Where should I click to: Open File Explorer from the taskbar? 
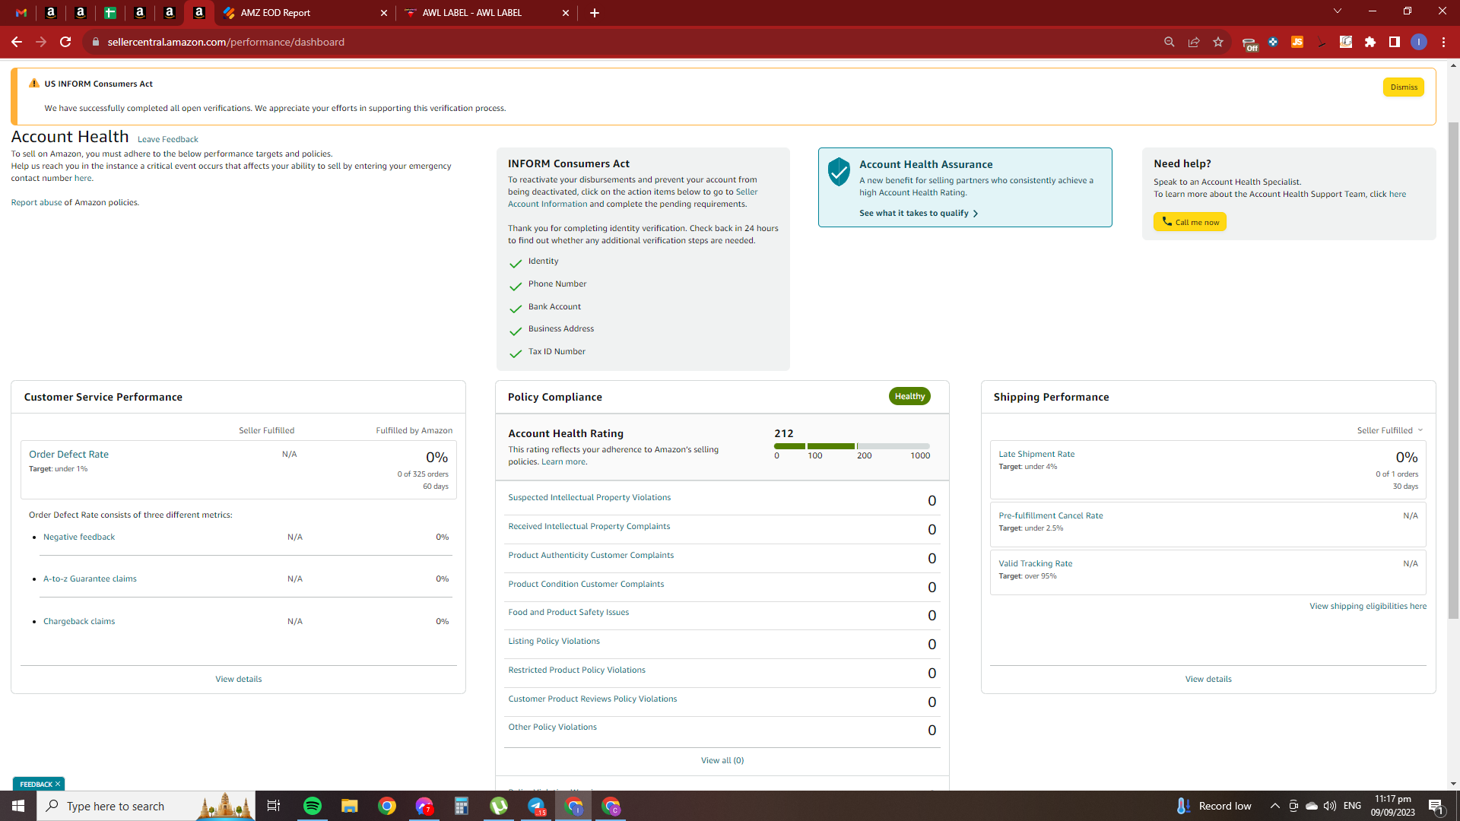pos(349,806)
